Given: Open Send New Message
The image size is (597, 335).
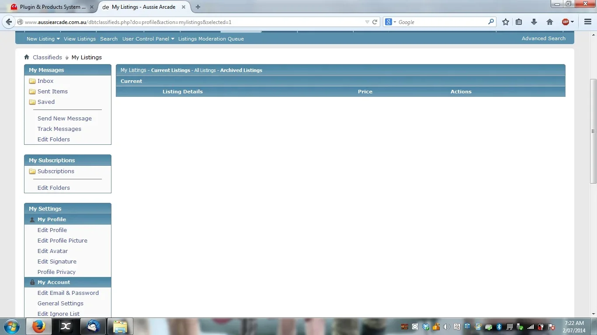Looking at the screenshot, I should pyautogui.click(x=65, y=119).
